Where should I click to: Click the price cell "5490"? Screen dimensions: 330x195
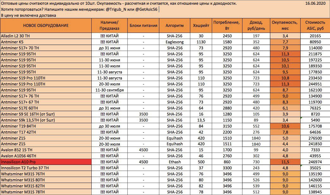pyautogui.click(x=315, y=120)
